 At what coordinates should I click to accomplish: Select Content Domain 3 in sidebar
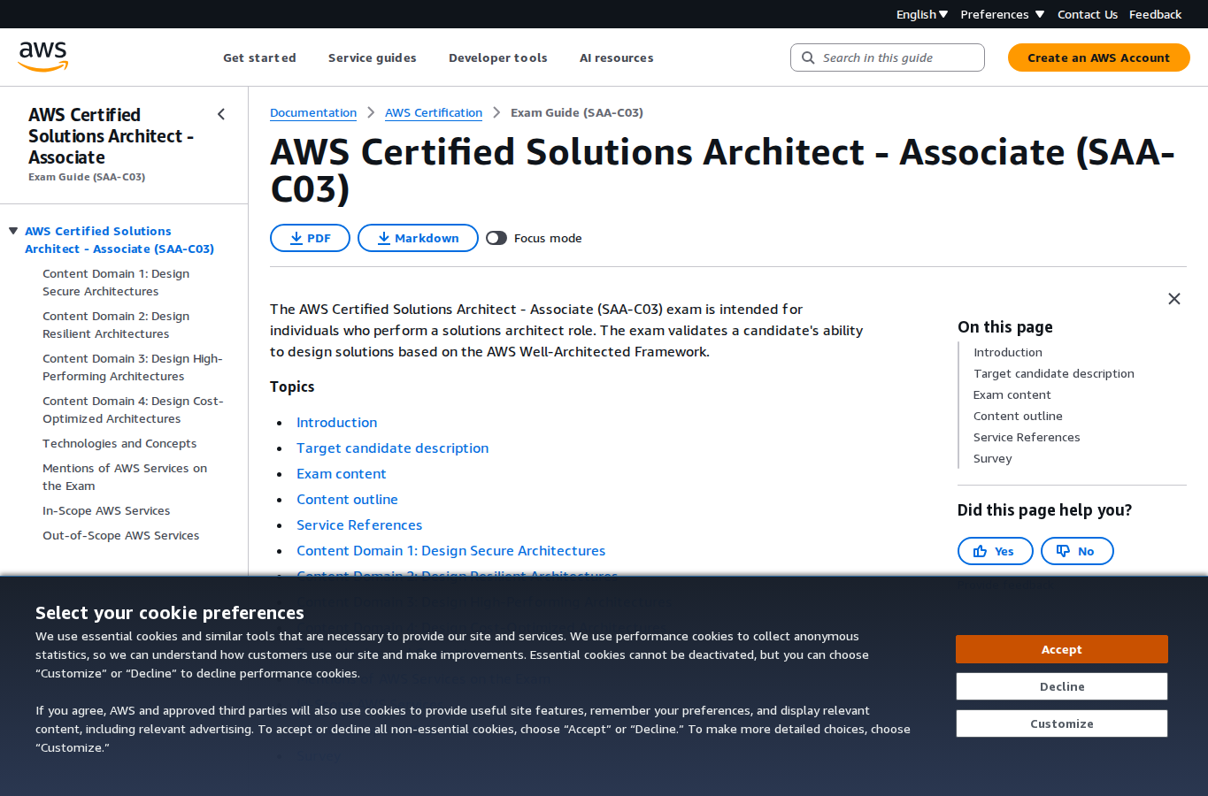(133, 367)
